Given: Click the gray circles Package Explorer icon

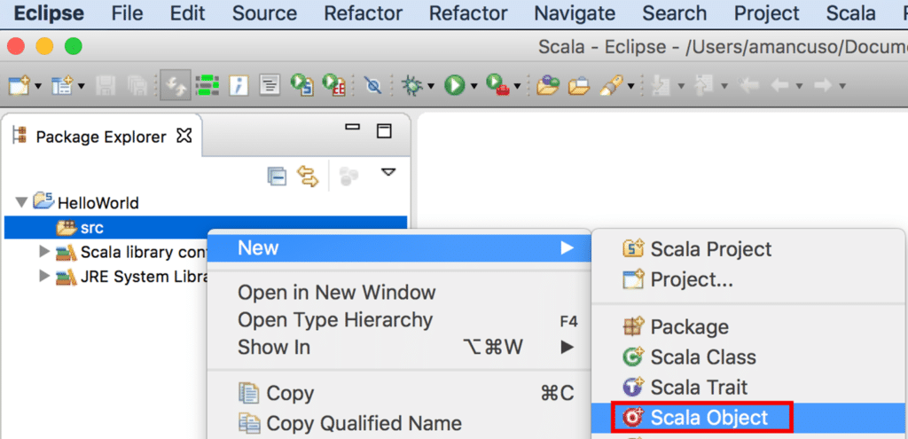Looking at the screenshot, I should [349, 176].
